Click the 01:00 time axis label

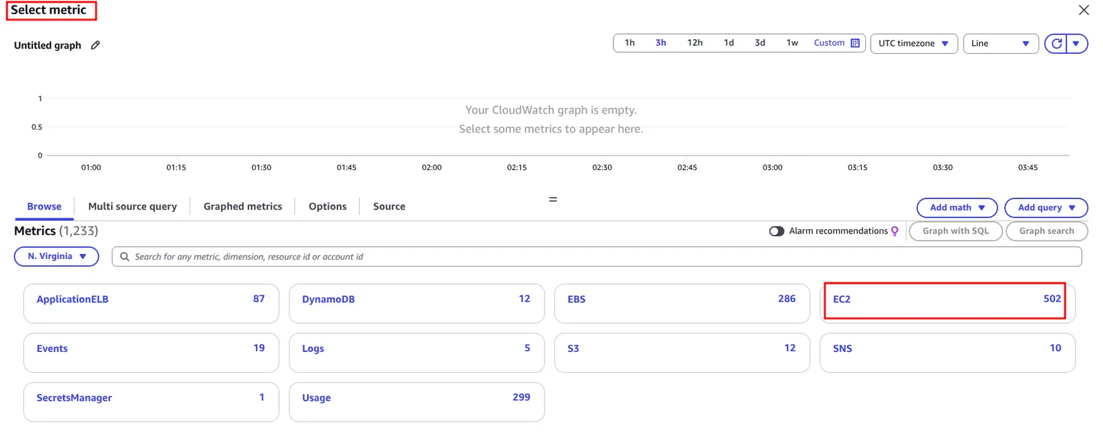[91, 167]
